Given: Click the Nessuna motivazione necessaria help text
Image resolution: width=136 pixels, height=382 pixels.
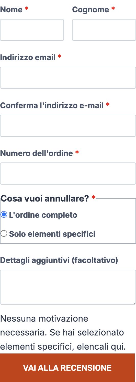Looking at the screenshot, I should [63, 333].
